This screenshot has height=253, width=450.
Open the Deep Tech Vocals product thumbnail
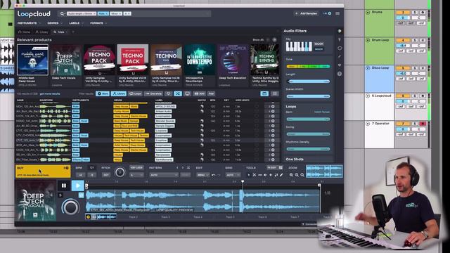pyautogui.click(x=66, y=60)
